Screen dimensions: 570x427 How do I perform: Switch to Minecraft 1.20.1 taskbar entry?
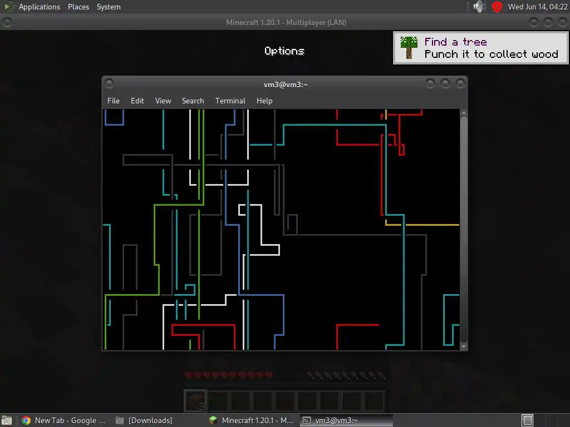point(252,420)
